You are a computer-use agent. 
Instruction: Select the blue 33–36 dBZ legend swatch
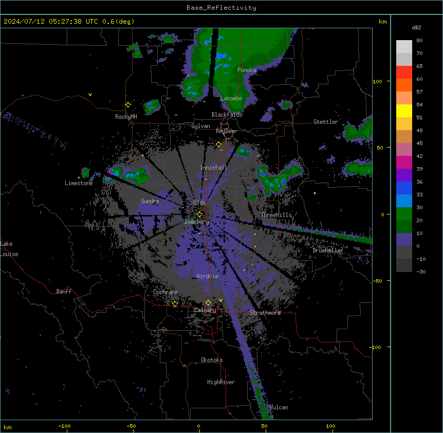coord(404,188)
